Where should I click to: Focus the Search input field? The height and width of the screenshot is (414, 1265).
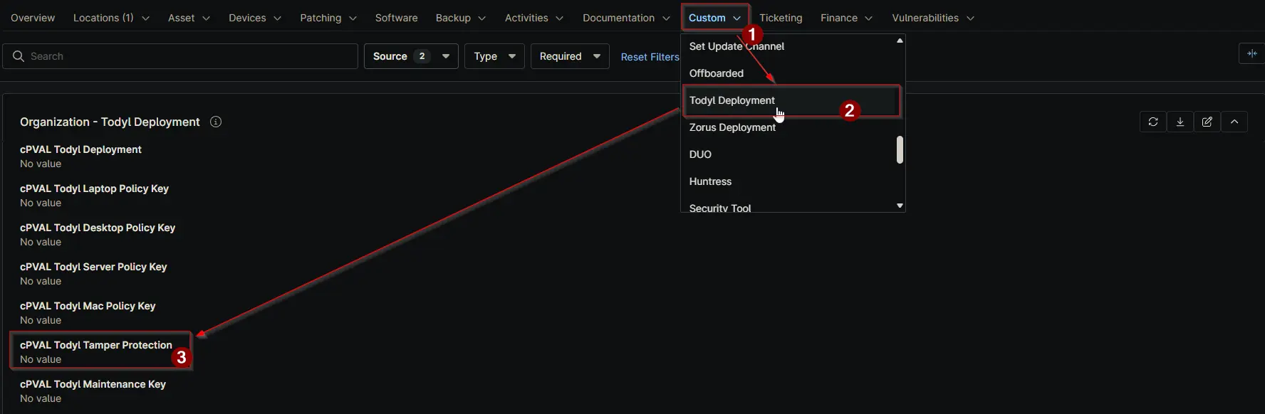[x=180, y=56]
